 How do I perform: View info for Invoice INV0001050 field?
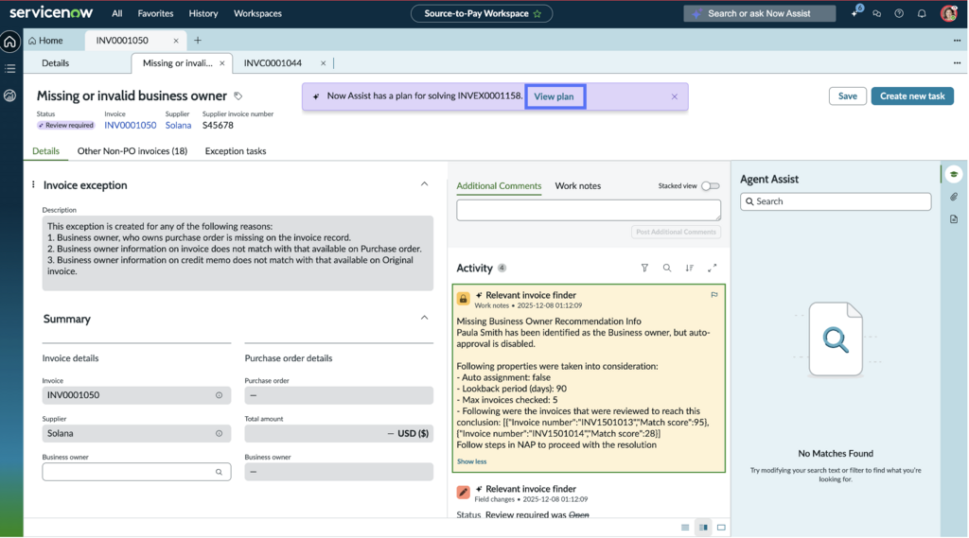[x=219, y=395]
